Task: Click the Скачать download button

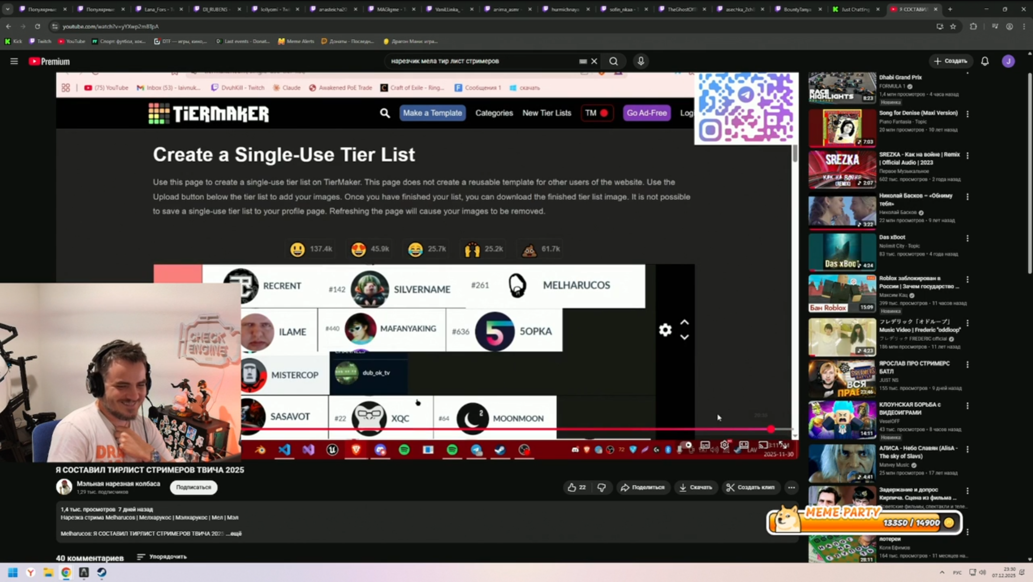Action: click(x=696, y=488)
